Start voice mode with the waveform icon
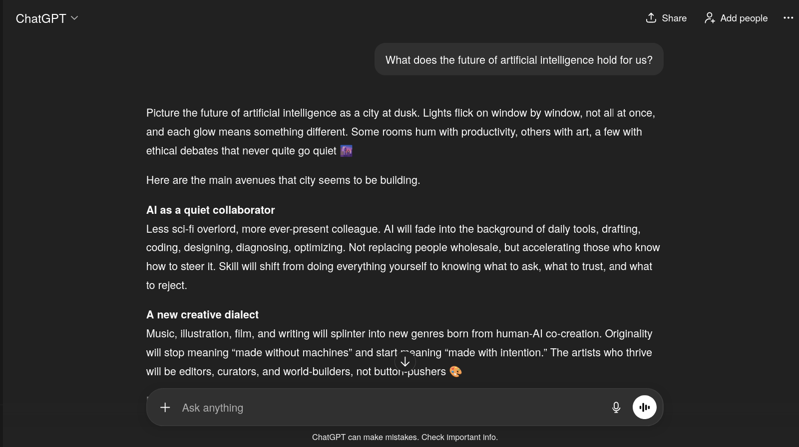This screenshot has height=447, width=799. click(x=644, y=407)
